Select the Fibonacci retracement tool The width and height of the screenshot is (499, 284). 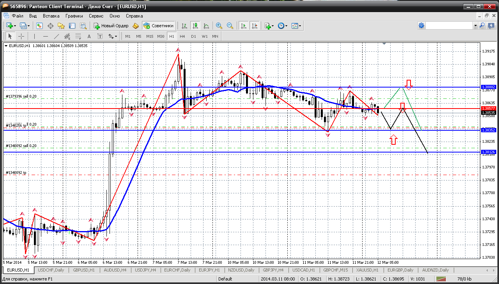pos(78,36)
